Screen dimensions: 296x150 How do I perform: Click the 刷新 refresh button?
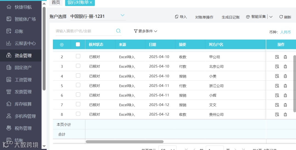[285, 17]
